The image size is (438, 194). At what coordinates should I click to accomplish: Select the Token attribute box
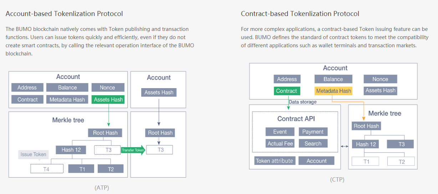point(274,161)
